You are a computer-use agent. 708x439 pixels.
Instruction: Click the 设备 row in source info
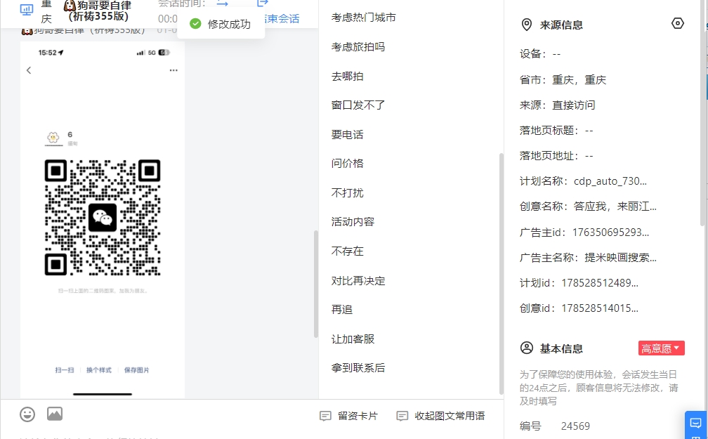point(540,54)
